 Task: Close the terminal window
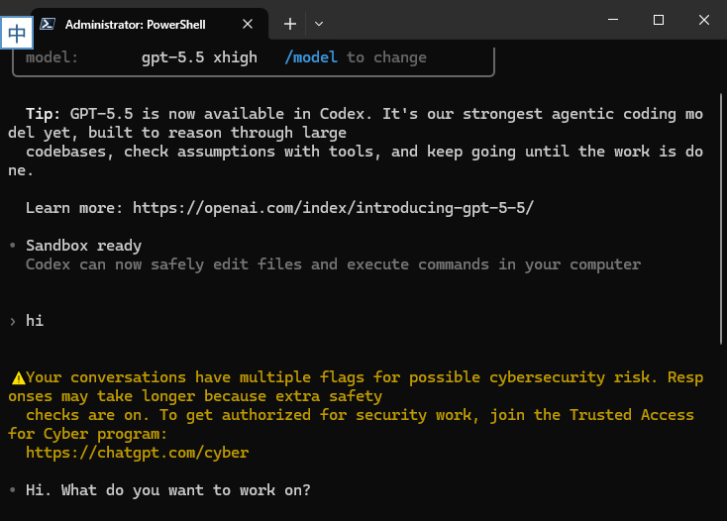tap(704, 20)
